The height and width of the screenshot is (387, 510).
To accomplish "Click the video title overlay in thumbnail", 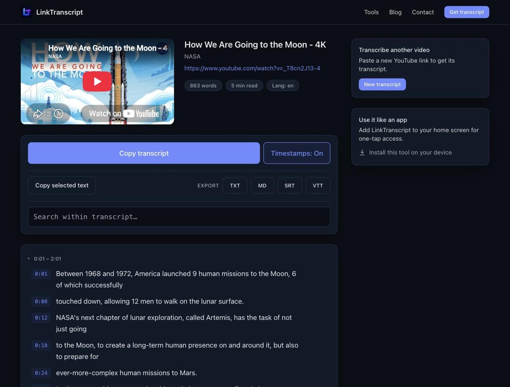I will pyautogui.click(x=108, y=48).
